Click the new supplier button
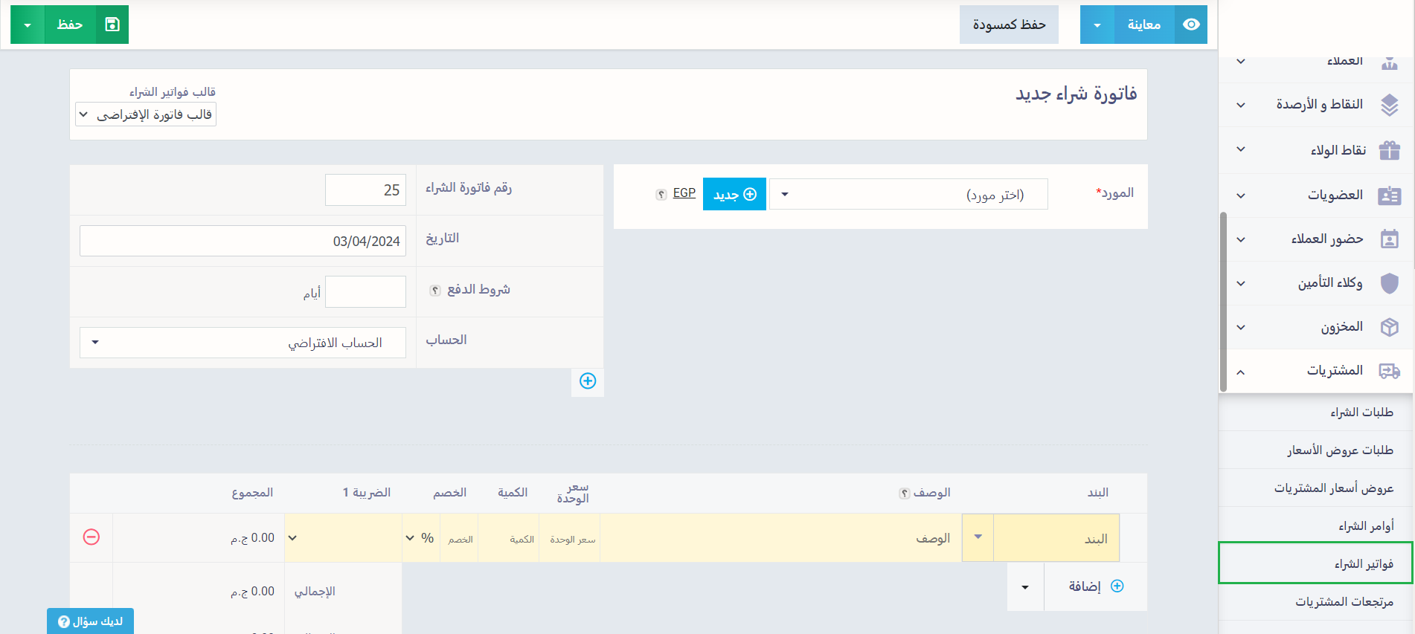Image resolution: width=1415 pixels, height=634 pixels. click(734, 195)
